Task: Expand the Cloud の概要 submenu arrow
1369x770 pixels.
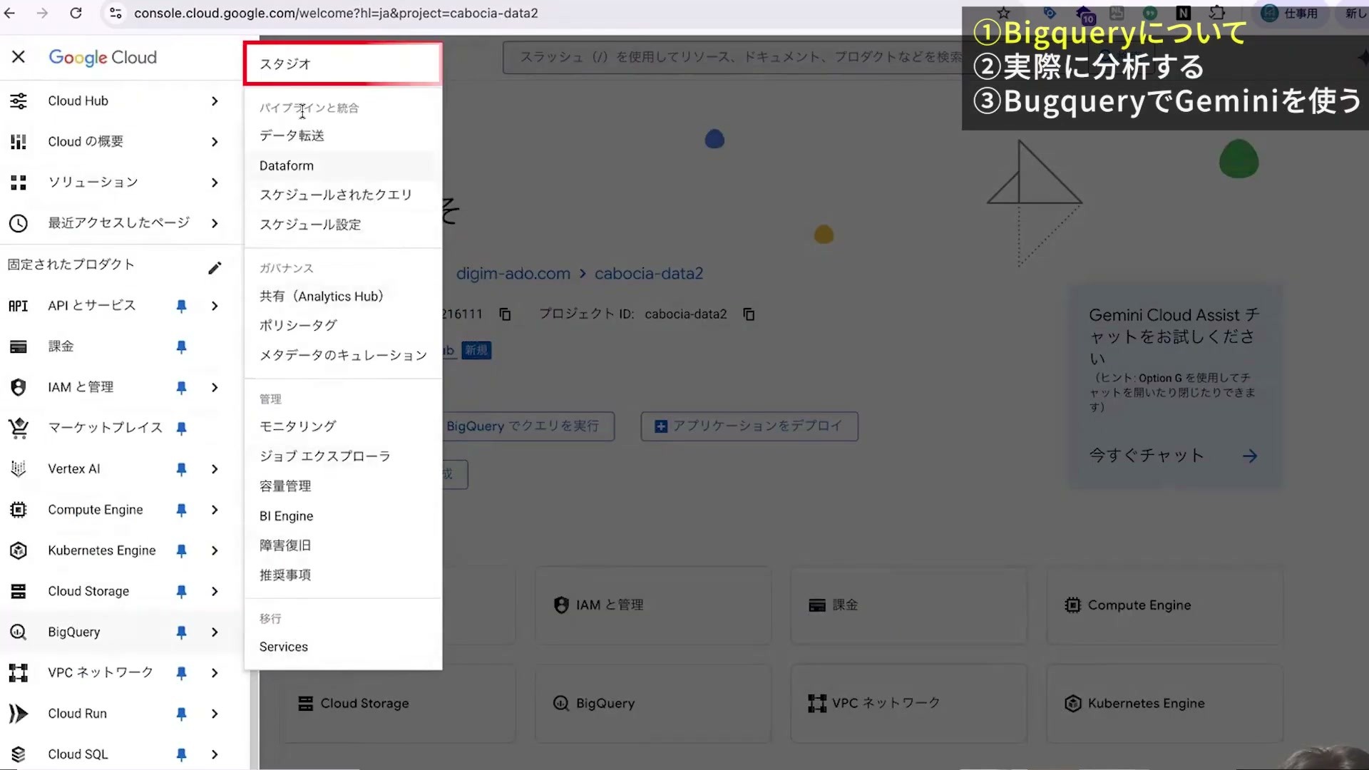Action: [x=215, y=142]
